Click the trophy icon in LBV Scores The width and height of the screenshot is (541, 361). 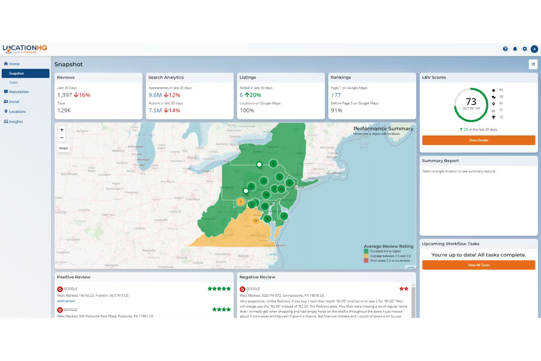[x=493, y=117]
